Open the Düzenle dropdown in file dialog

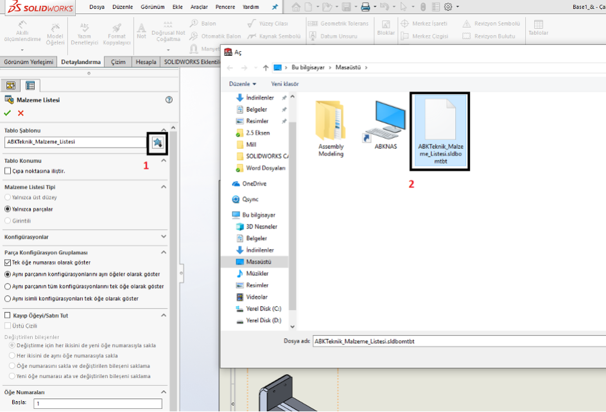point(243,84)
